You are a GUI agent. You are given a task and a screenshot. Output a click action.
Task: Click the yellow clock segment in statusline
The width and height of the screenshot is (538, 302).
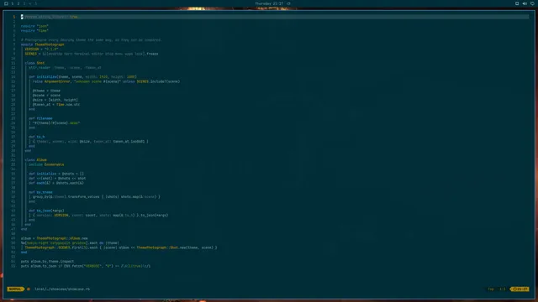(x=520, y=289)
